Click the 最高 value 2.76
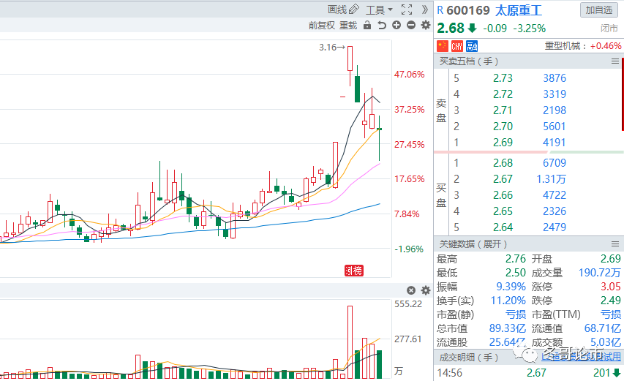 point(515,259)
